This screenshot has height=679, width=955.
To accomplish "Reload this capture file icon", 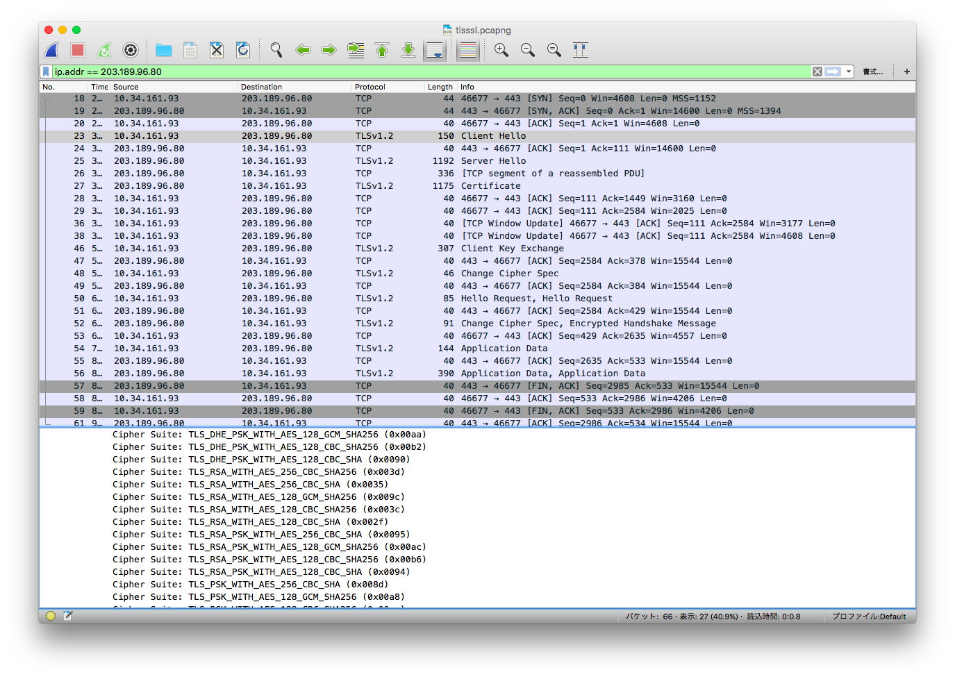I will coord(243,50).
